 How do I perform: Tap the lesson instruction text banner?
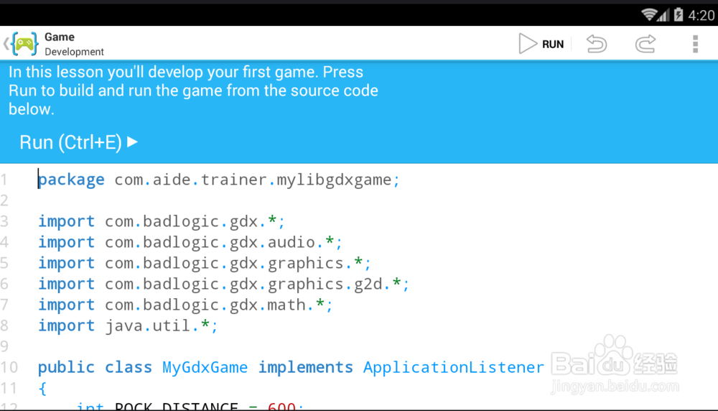(x=193, y=91)
